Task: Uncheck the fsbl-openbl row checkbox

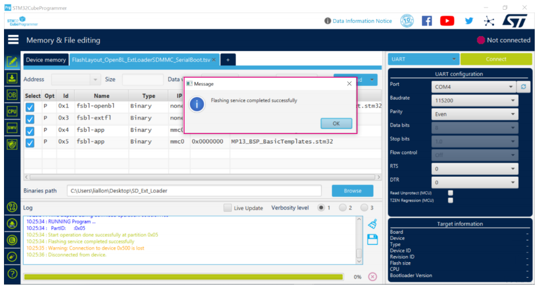Action: tap(30, 107)
